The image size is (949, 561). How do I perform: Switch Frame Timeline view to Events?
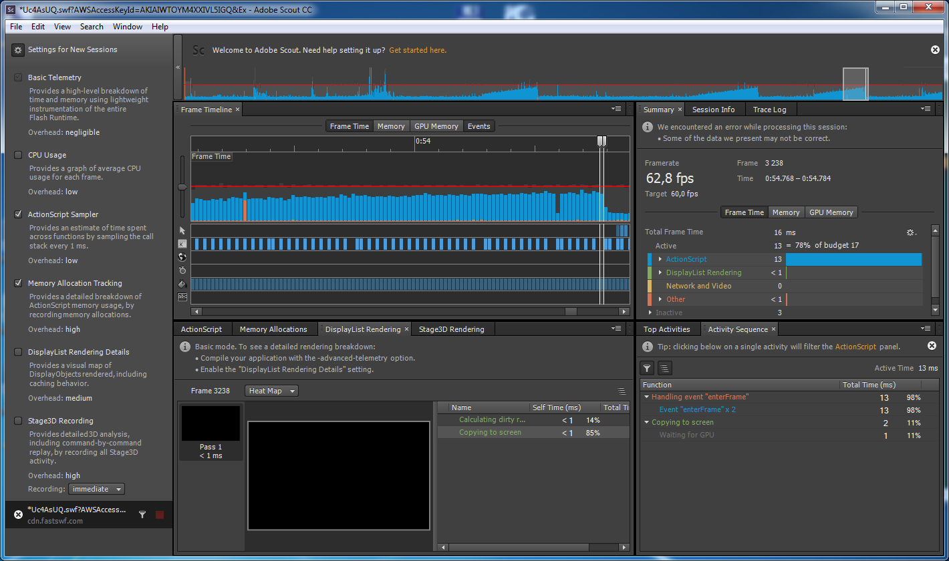pos(479,126)
